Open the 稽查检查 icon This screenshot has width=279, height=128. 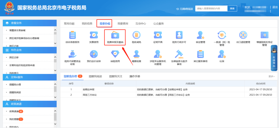tap(136, 54)
